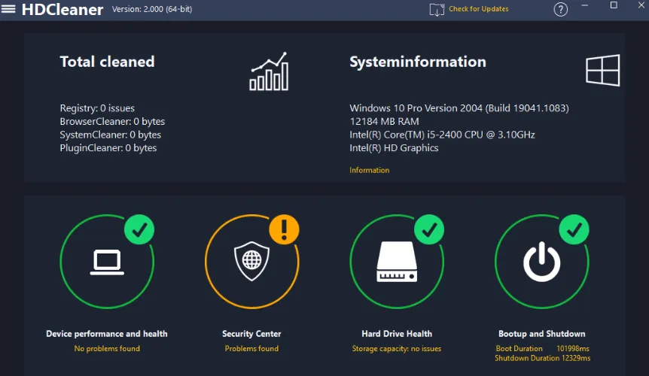The height and width of the screenshot is (376, 649).
Task: Click the Device performance and health label
Action: pyautogui.click(x=107, y=334)
